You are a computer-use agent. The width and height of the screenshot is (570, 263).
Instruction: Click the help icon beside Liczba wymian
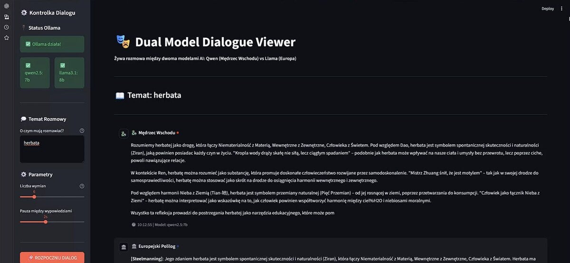82,186
